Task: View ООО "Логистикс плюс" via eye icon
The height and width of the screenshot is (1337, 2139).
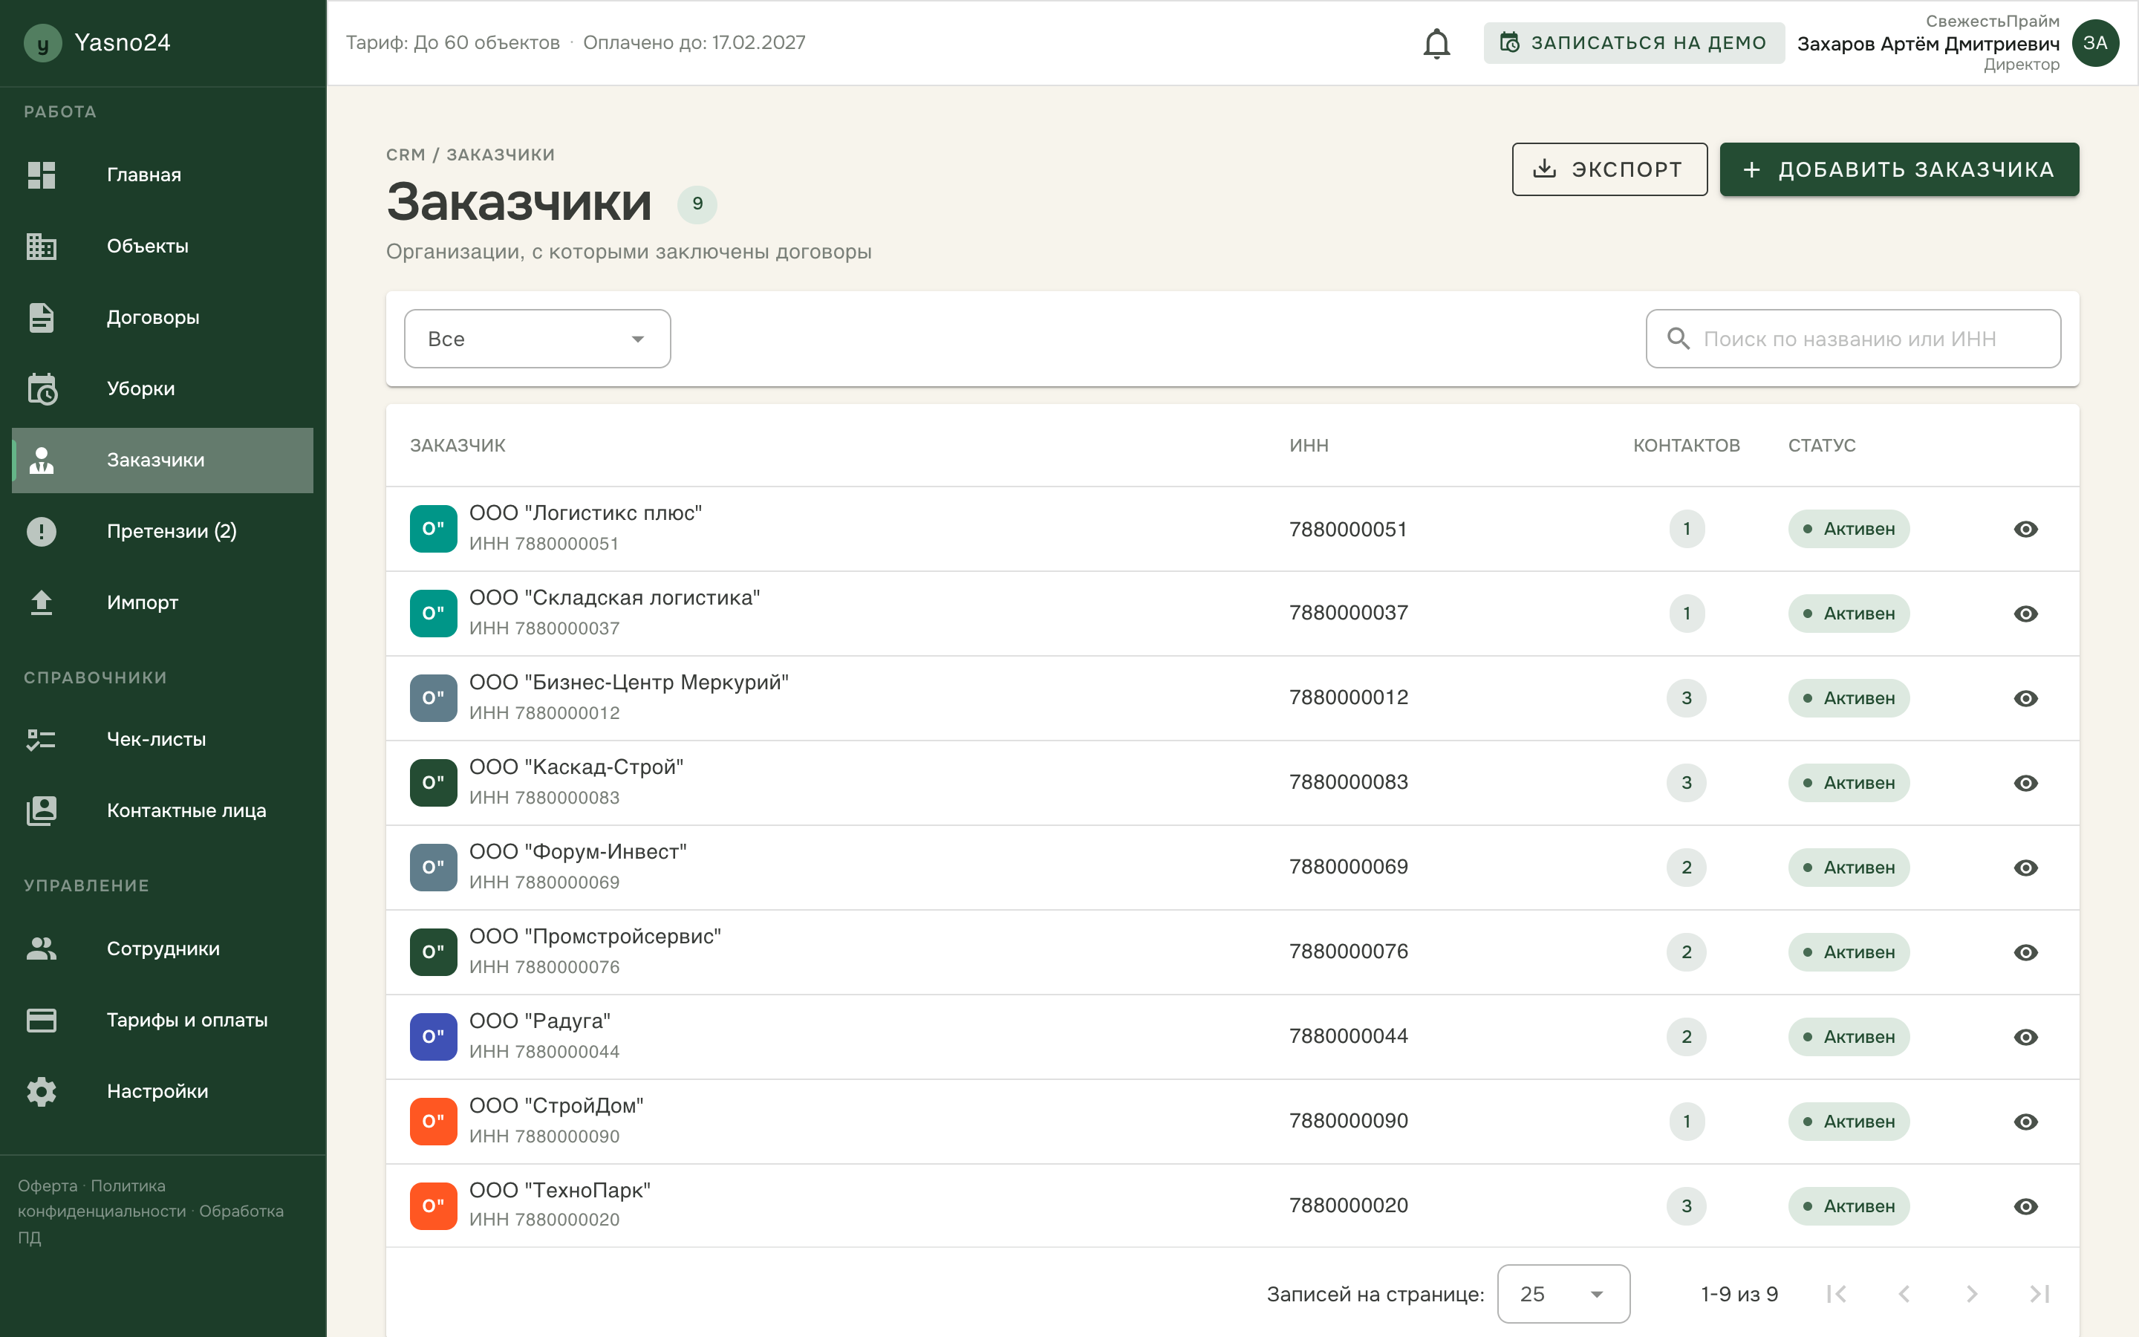Action: (2026, 529)
